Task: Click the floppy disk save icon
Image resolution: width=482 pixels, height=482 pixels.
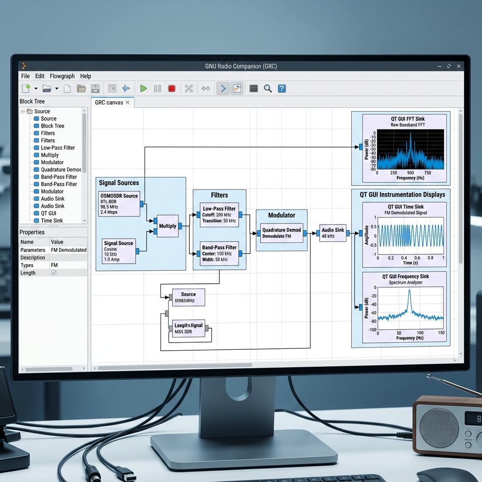Action: (95, 88)
